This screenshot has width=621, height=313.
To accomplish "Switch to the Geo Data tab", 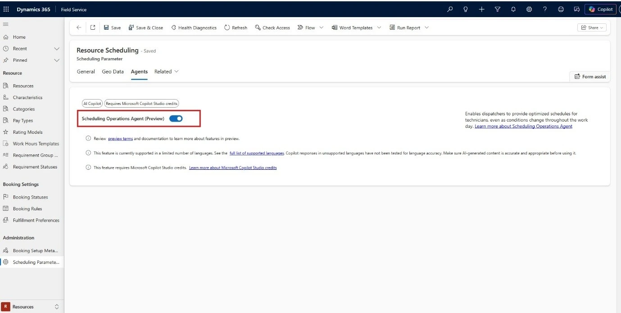I will (113, 72).
